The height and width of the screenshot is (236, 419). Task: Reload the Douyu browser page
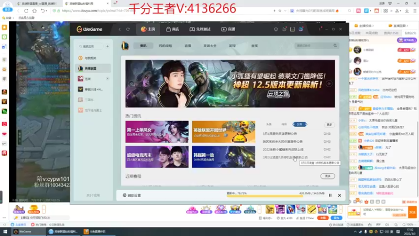26,11
